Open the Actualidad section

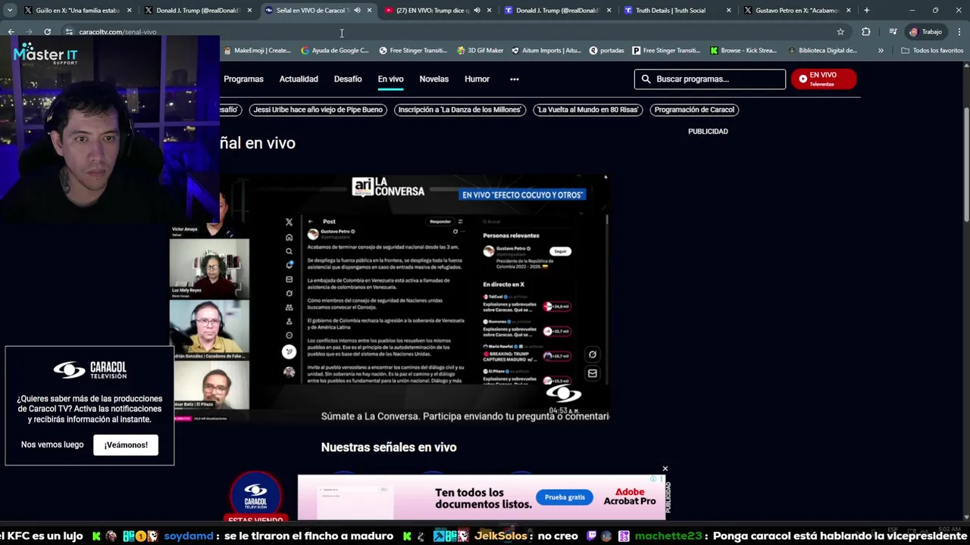point(299,79)
